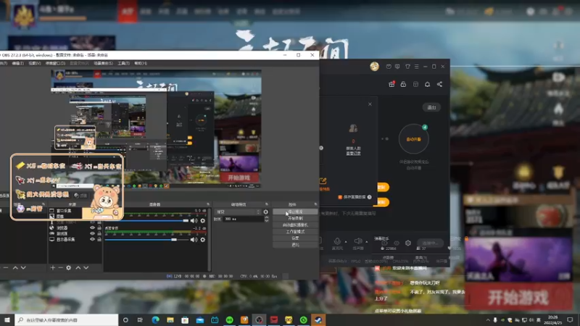Viewport: 580px width, 326px height.
Task: Expand speaker options arrow in streaming app
Action: (x=367, y=242)
